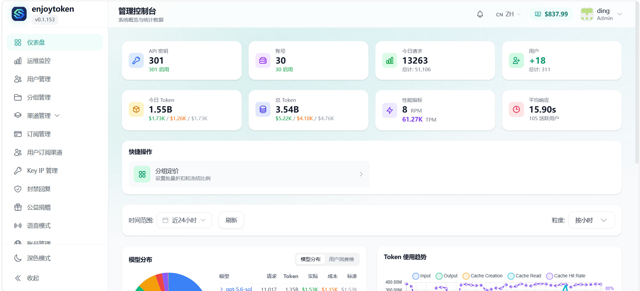The width and height of the screenshot is (640, 291).
Task: Select the 模型分布 tab
Action: [x=310, y=259]
